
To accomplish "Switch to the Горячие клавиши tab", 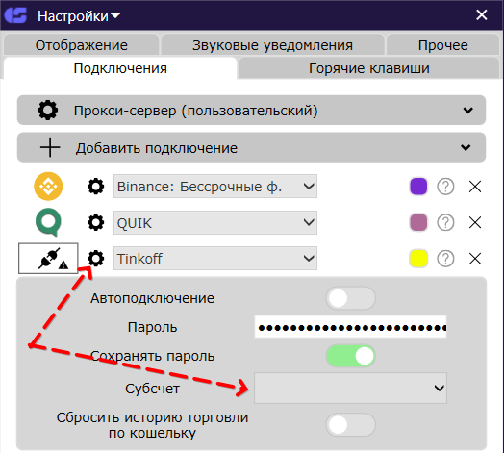I will coord(369,68).
